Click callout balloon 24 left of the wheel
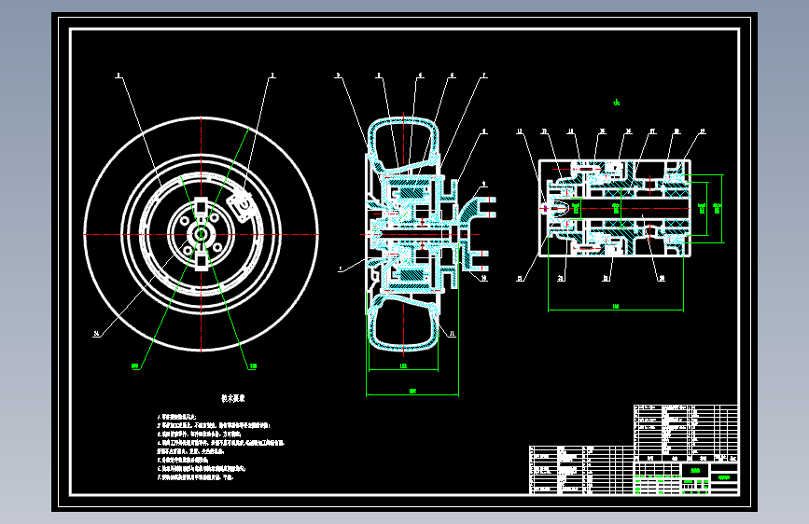This screenshot has width=809, height=524. pos(96,334)
